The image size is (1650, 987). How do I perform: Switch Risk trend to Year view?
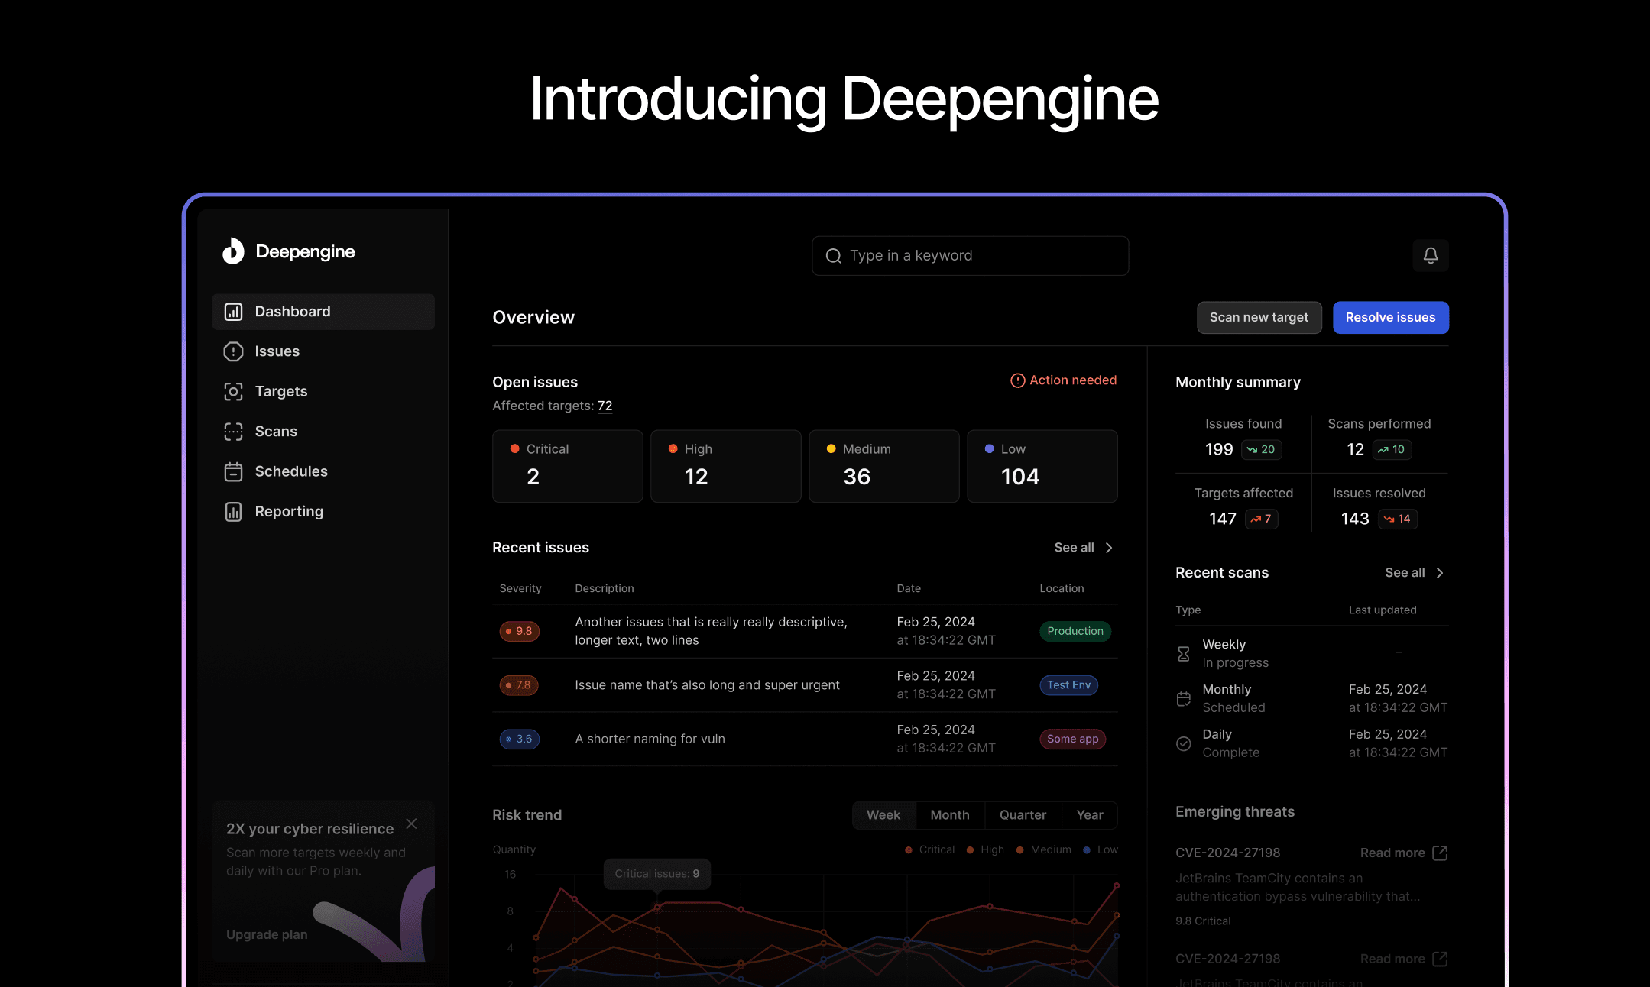pyautogui.click(x=1089, y=814)
